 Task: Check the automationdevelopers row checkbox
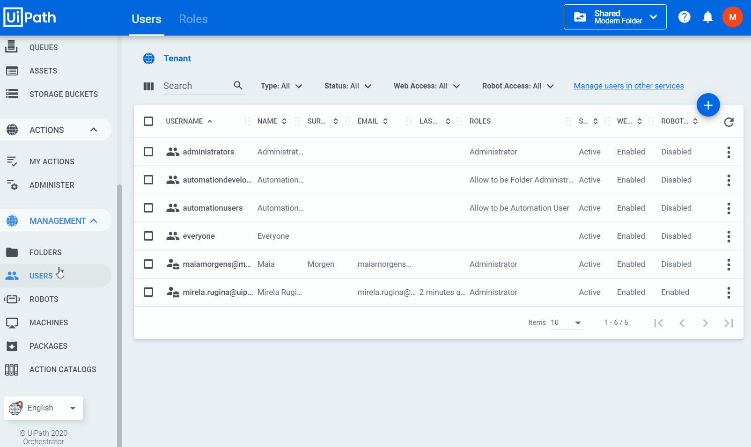point(148,180)
